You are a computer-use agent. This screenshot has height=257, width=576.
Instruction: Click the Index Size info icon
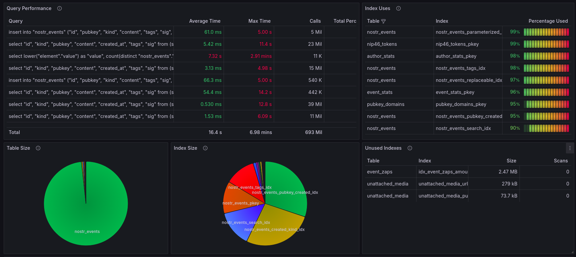(x=205, y=148)
